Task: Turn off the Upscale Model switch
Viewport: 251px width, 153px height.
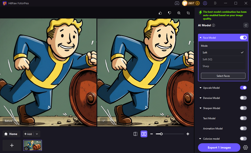Action: (243, 88)
